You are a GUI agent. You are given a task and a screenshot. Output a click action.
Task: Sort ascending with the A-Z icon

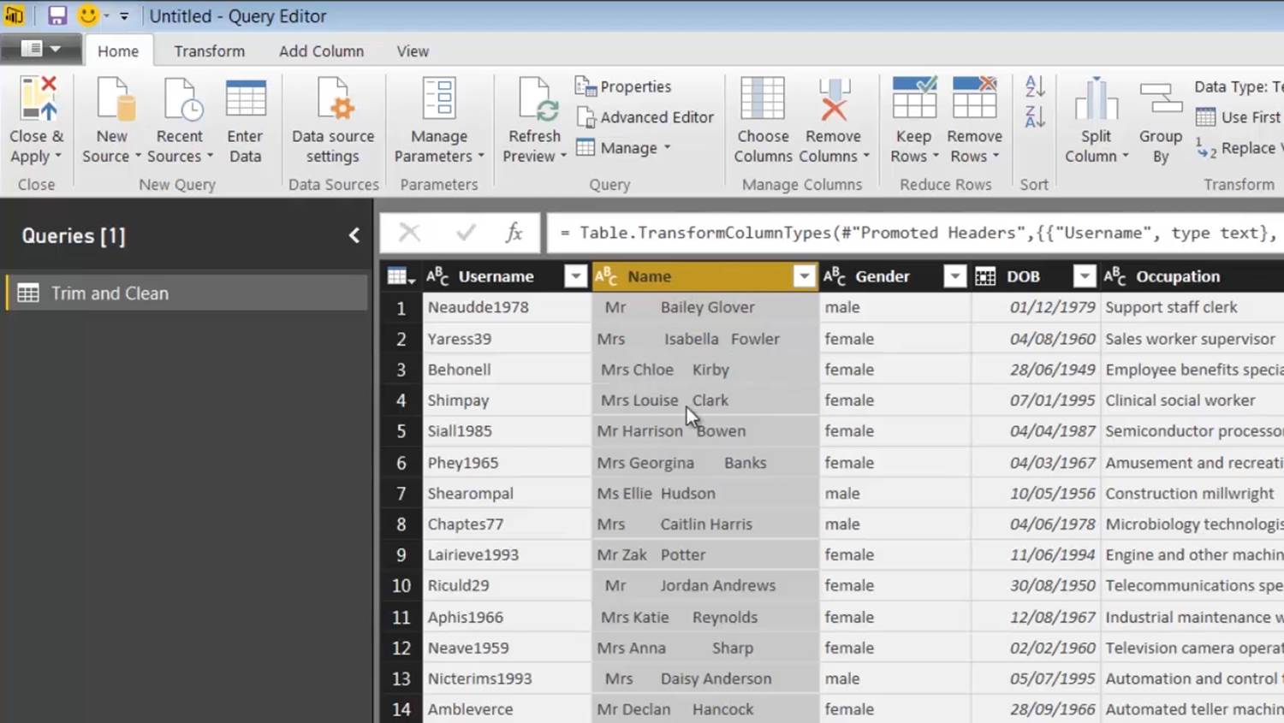1034,86
